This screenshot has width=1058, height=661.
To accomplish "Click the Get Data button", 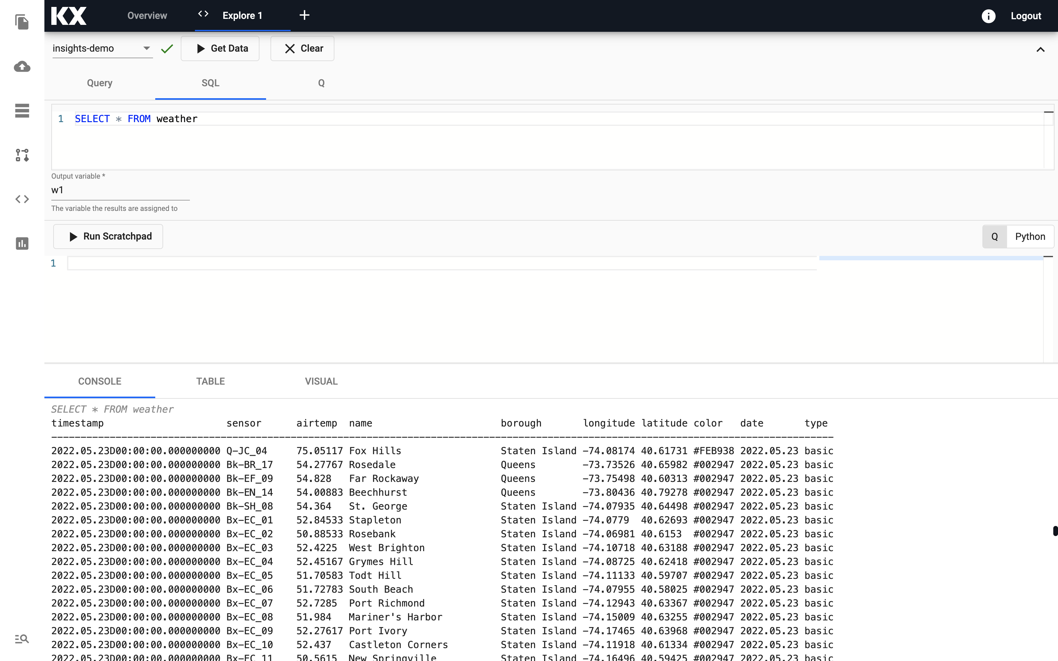I will coord(220,48).
